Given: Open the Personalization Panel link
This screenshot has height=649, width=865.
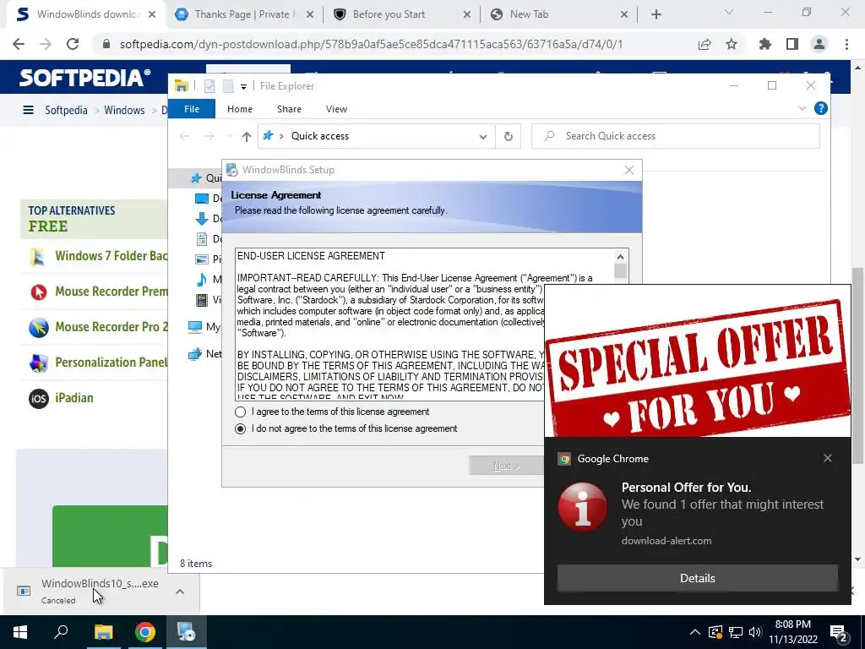Looking at the screenshot, I should click(111, 363).
